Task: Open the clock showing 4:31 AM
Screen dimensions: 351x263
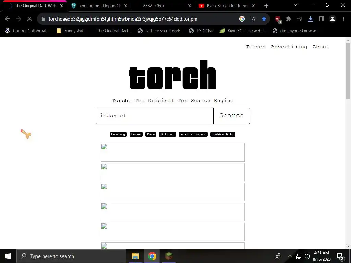Action: pos(322,256)
